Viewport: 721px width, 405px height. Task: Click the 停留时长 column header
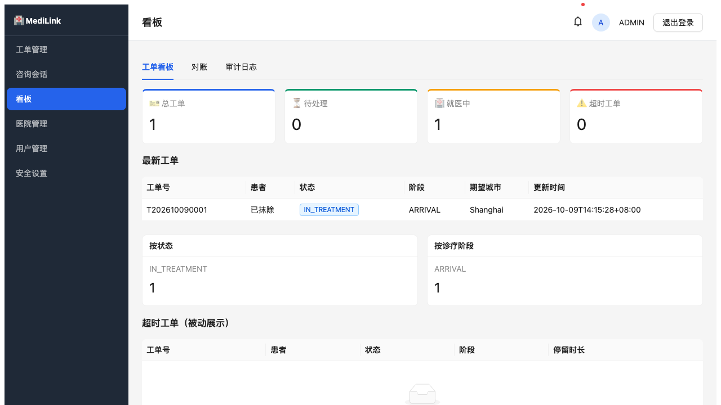(x=569, y=350)
